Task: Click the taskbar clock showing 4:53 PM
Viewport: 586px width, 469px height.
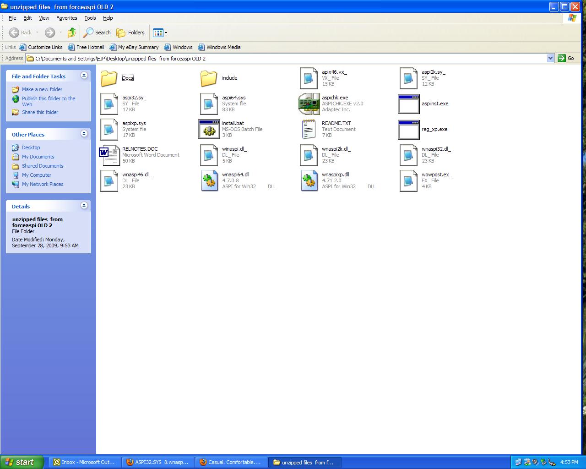Action: coord(569,462)
